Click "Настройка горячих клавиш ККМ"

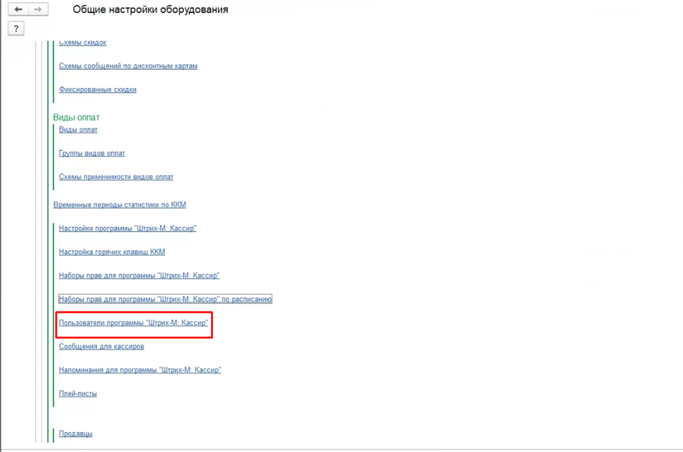click(x=112, y=252)
